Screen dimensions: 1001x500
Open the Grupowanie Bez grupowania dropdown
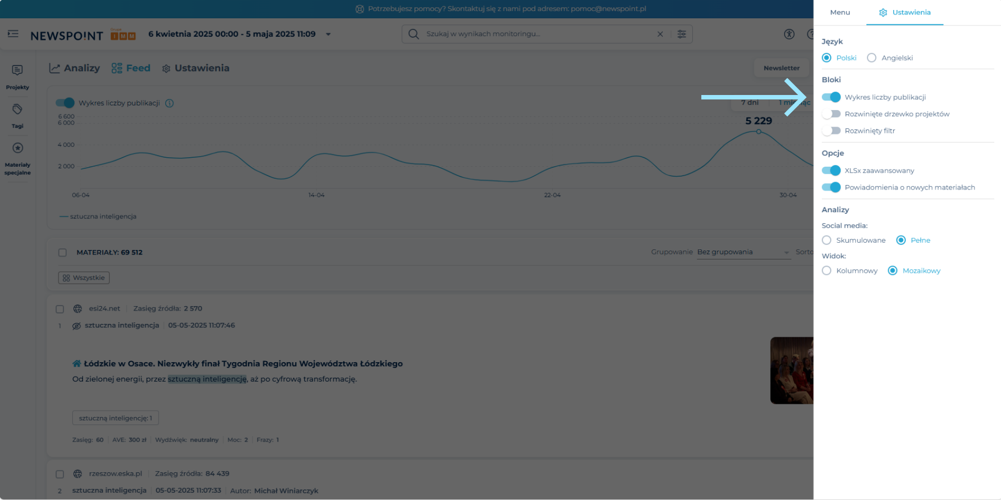click(744, 252)
